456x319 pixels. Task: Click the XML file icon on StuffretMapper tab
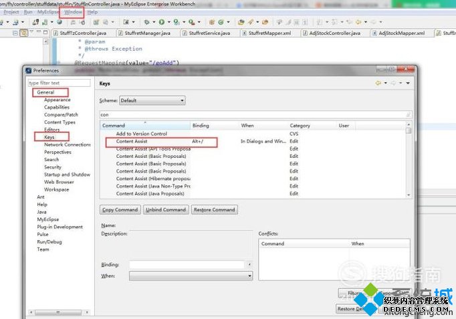click(244, 33)
